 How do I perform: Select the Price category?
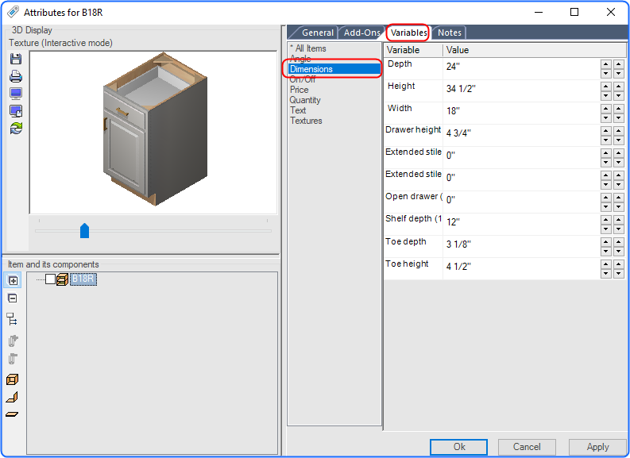pyautogui.click(x=300, y=90)
